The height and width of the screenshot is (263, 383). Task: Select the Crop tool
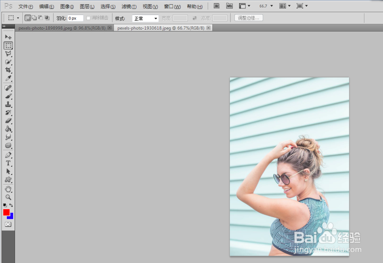point(8,70)
